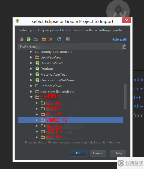Screen dimensions: 144x169
Task: Click the 项目目录 folder icon
Action: (37, 97)
